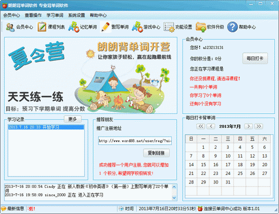This screenshot has height=214, width=279.
Task: Click 每日打卡 check-in button
Action: coord(255,59)
